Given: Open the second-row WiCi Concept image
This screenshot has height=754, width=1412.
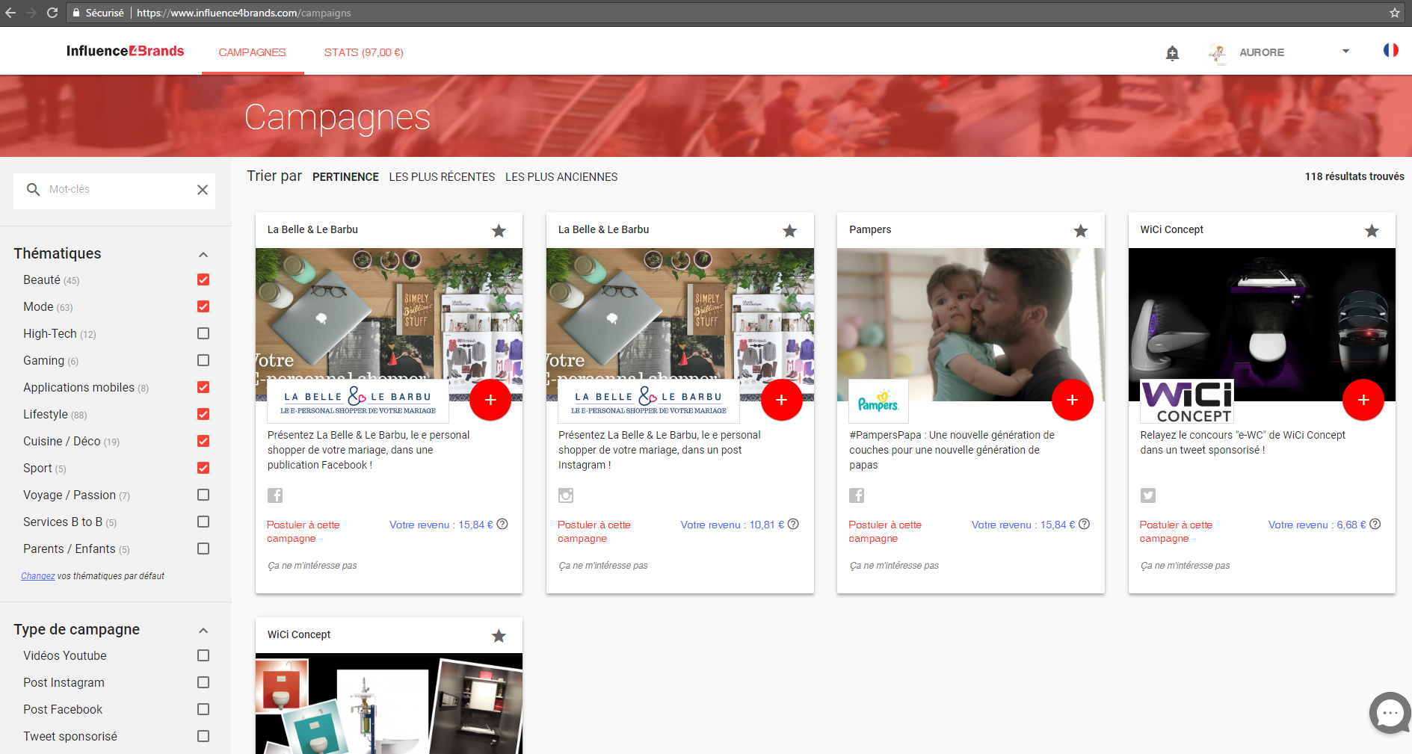Looking at the screenshot, I should pos(389,703).
